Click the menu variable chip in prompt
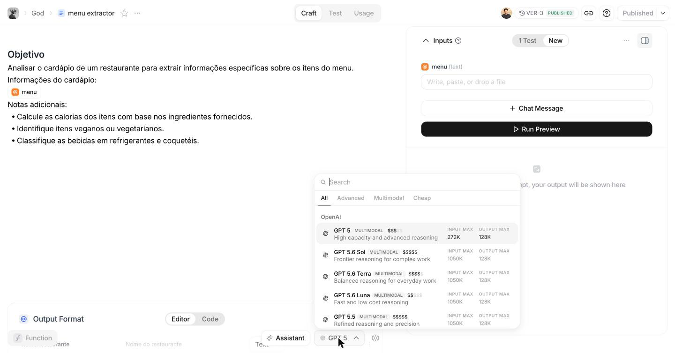675x353 pixels. pyautogui.click(x=24, y=92)
